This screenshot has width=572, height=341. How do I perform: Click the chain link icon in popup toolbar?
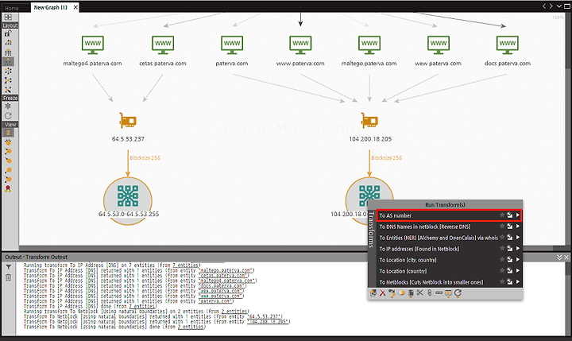(x=439, y=293)
